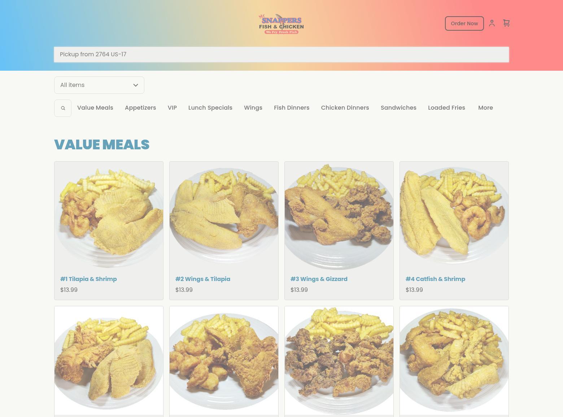
Task: Click the All items chevron arrow
Action: coord(136,85)
